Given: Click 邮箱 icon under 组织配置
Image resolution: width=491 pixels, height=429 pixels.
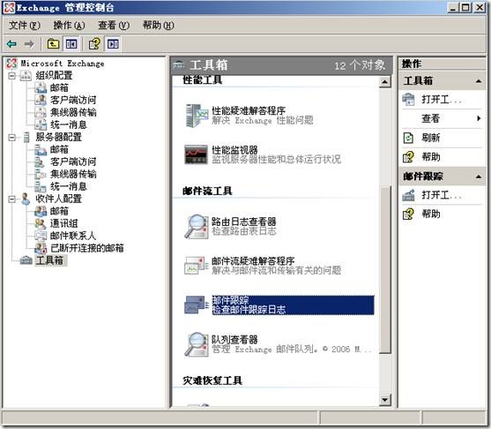Looking at the screenshot, I should (x=41, y=87).
